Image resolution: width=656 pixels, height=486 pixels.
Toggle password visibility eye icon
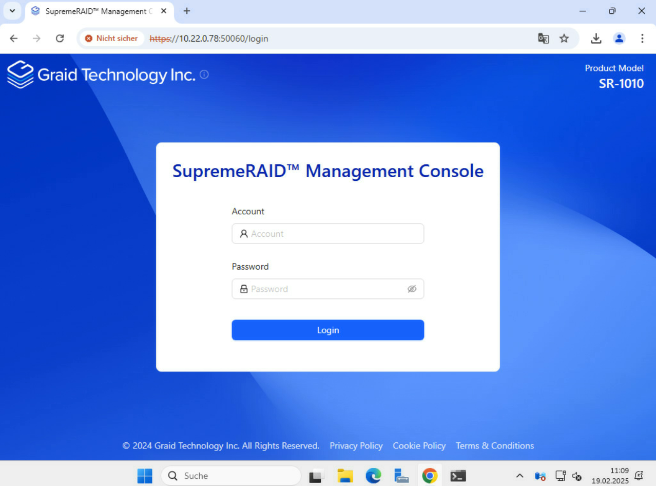point(412,289)
